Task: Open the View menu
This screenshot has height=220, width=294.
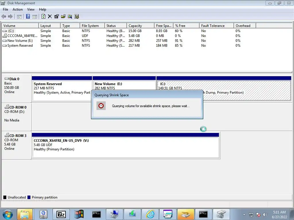Action: pyautogui.click(x=31, y=9)
